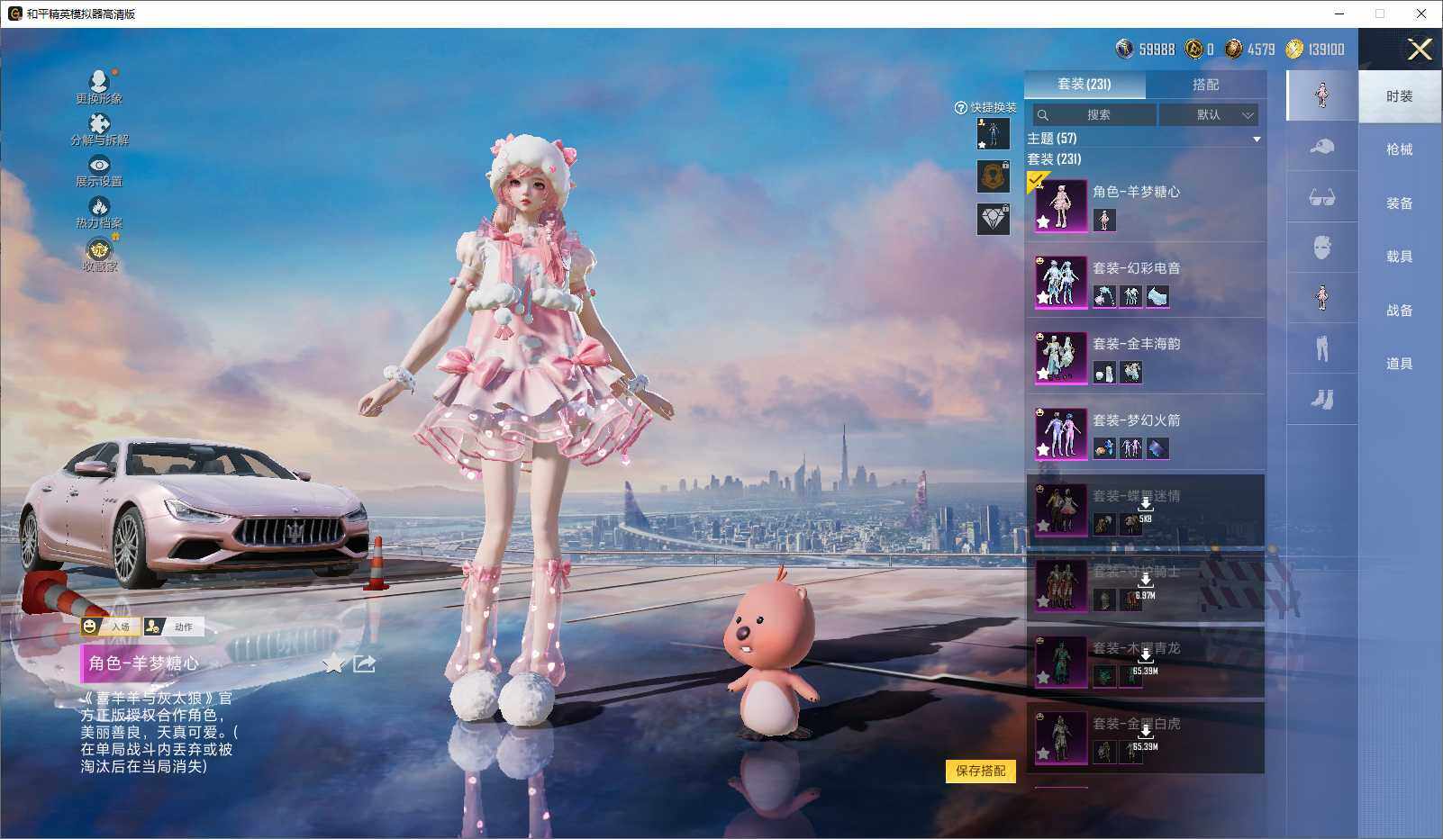
Task: Toggle favorite star on 套装-金曜白虎
Action: click(x=1043, y=753)
